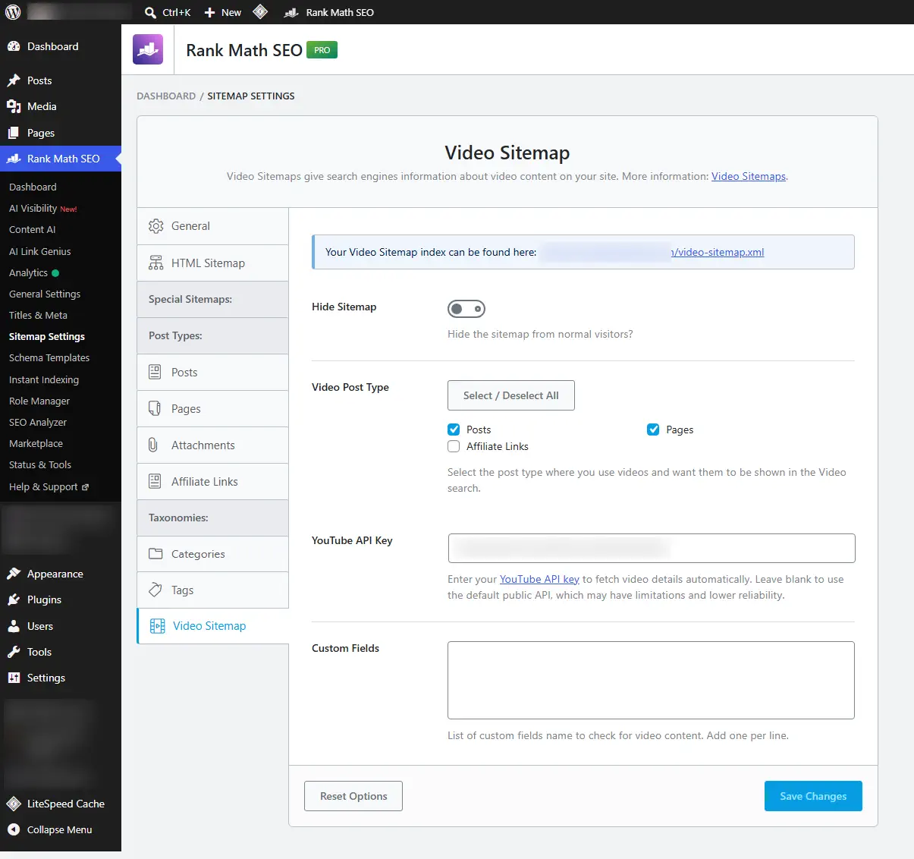This screenshot has height=859, width=914.
Task: Click the Rank Math purple logo icon
Action: point(148,49)
